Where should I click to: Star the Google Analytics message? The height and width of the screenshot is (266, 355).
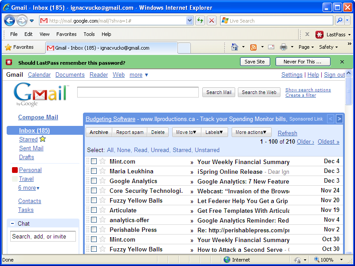pos(103,180)
